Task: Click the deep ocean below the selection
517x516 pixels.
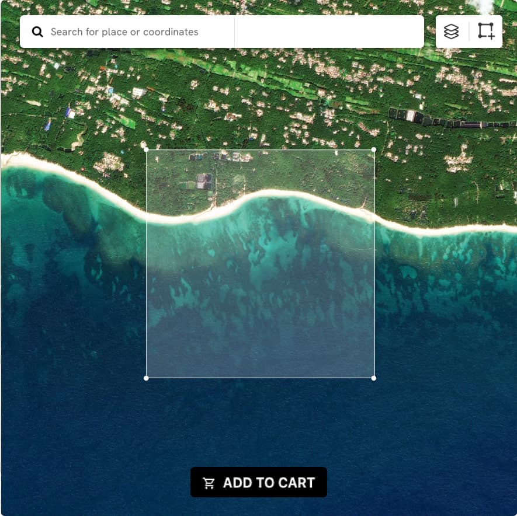Action: point(260,432)
